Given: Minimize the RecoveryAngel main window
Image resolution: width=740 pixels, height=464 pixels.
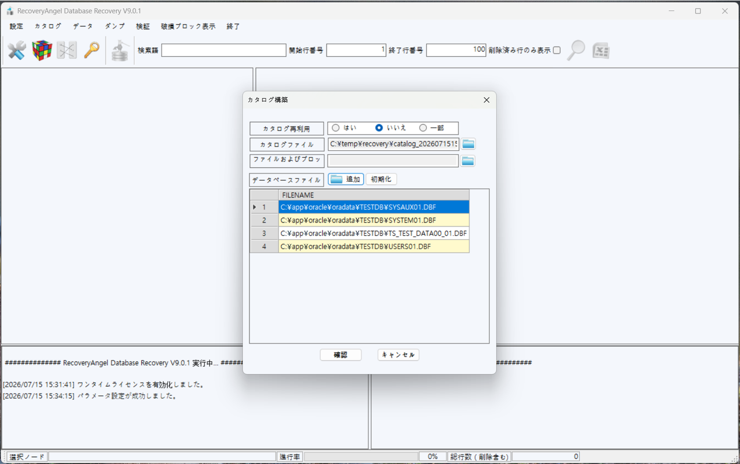Looking at the screenshot, I should tap(671, 11).
